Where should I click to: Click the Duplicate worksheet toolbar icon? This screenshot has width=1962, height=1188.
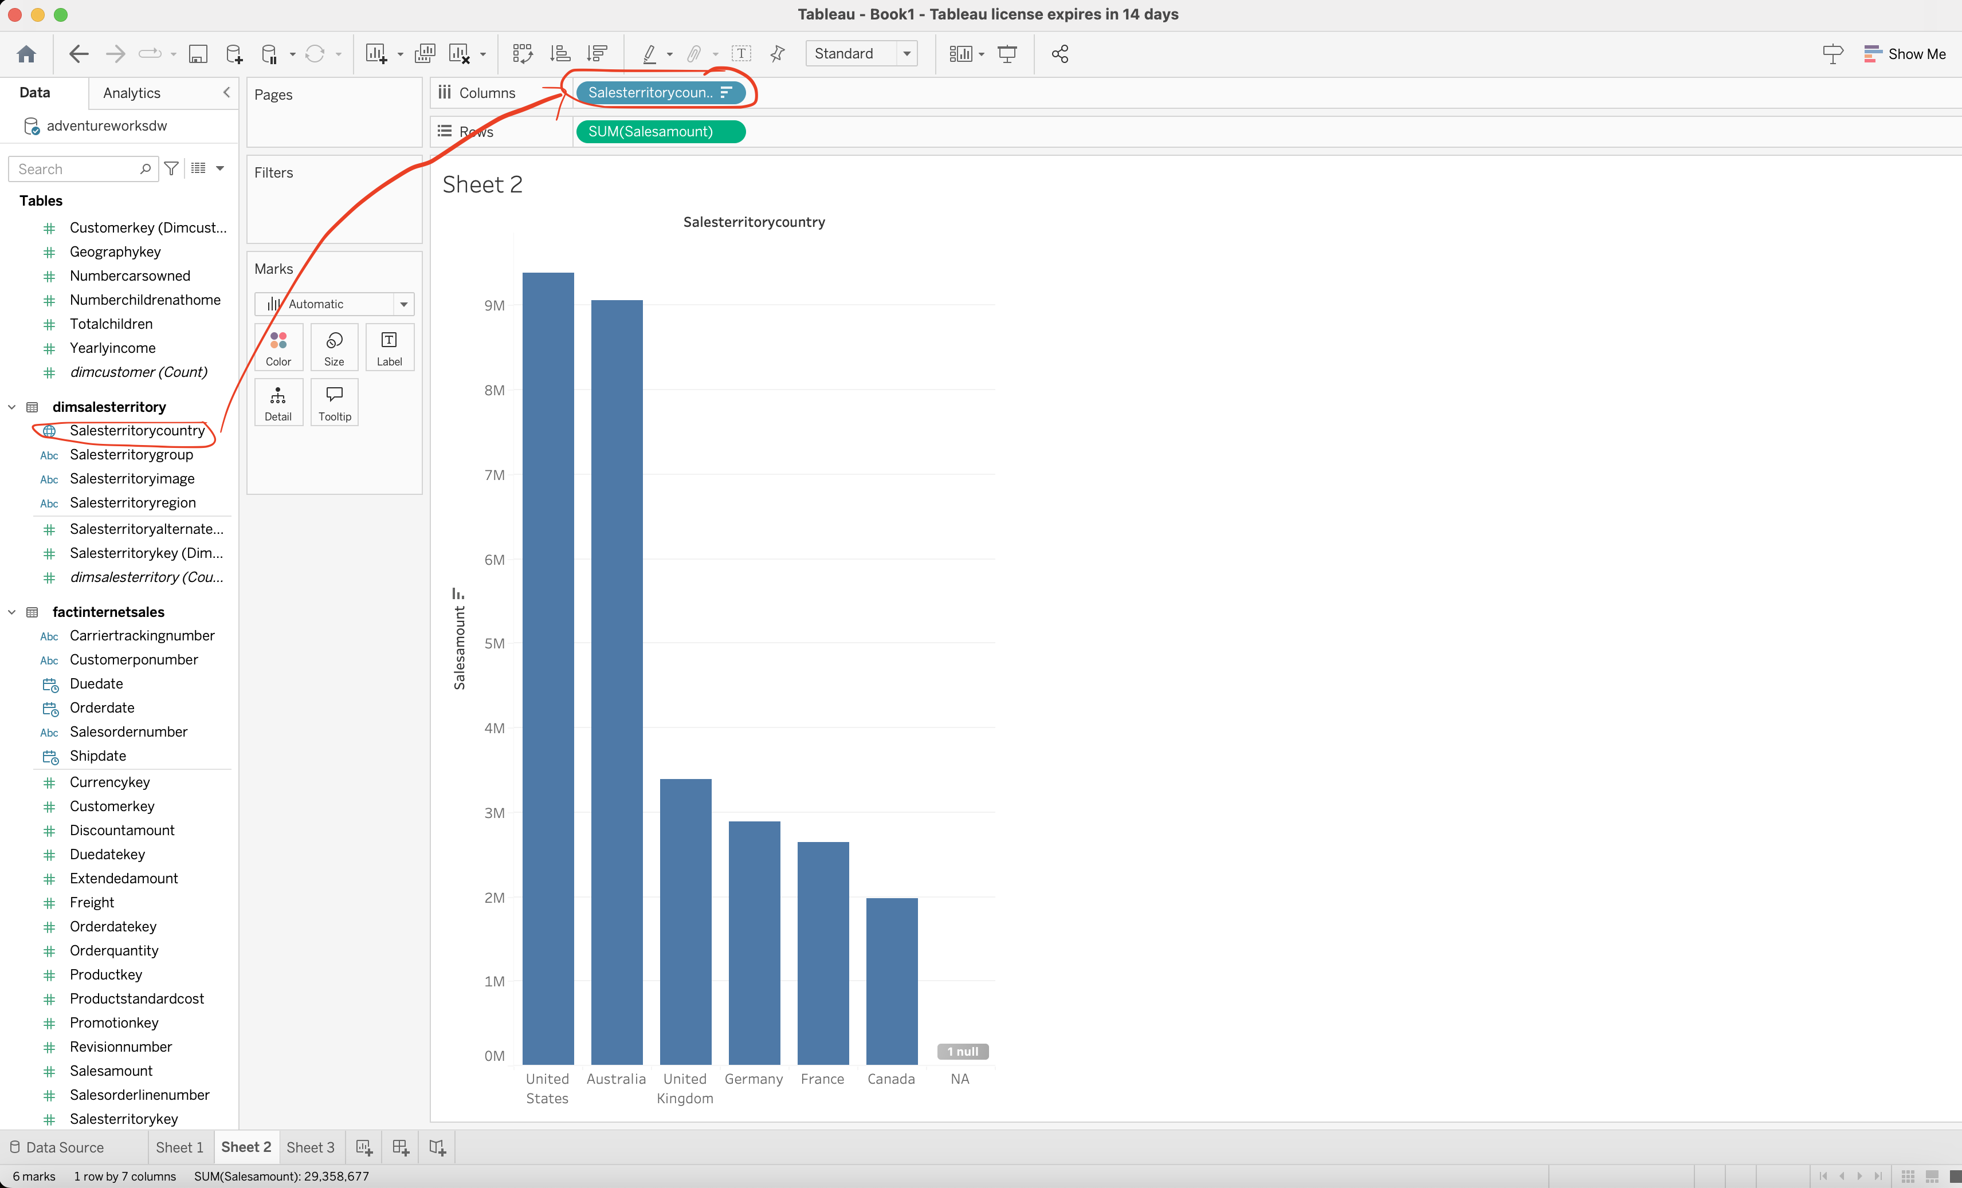425,53
